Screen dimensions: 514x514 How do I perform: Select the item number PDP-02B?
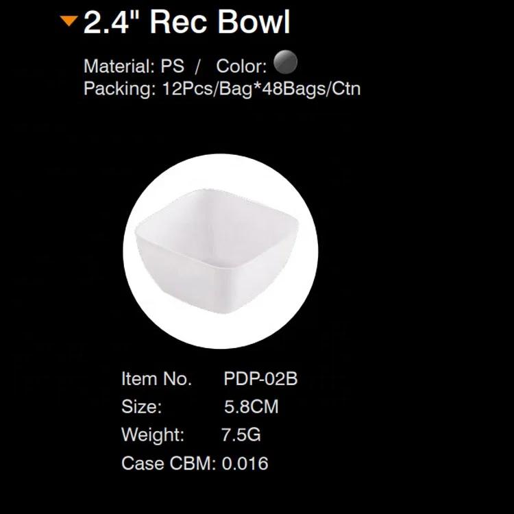pyautogui.click(x=260, y=378)
